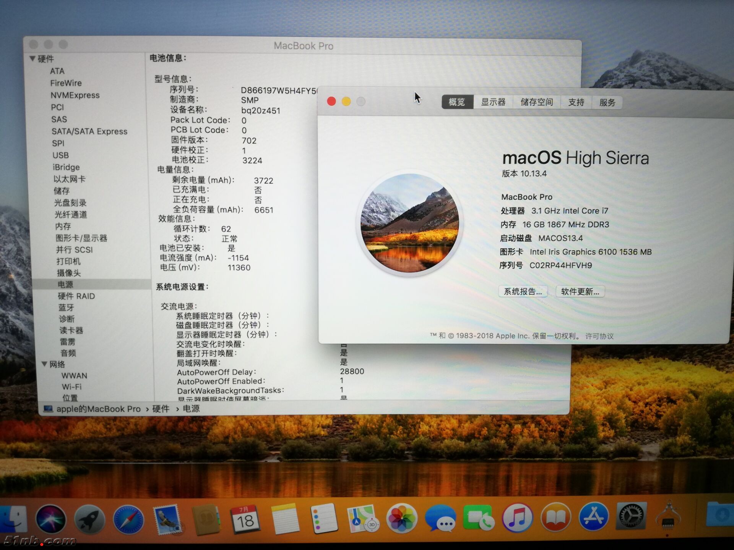This screenshot has height=550, width=734.
Task: Switch to the 显示器 displays tab
Action: click(x=493, y=102)
